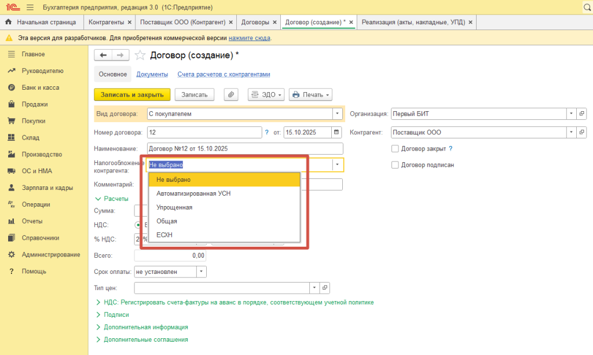This screenshot has height=355, width=593.
Task: Click the paperclip attachments icon
Action: tap(230, 94)
